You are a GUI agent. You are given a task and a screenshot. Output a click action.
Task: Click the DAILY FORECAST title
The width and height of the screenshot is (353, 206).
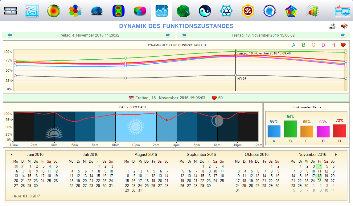pos(133,107)
